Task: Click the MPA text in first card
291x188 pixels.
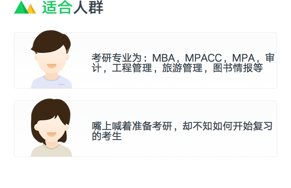Action: click(x=244, y=58)
